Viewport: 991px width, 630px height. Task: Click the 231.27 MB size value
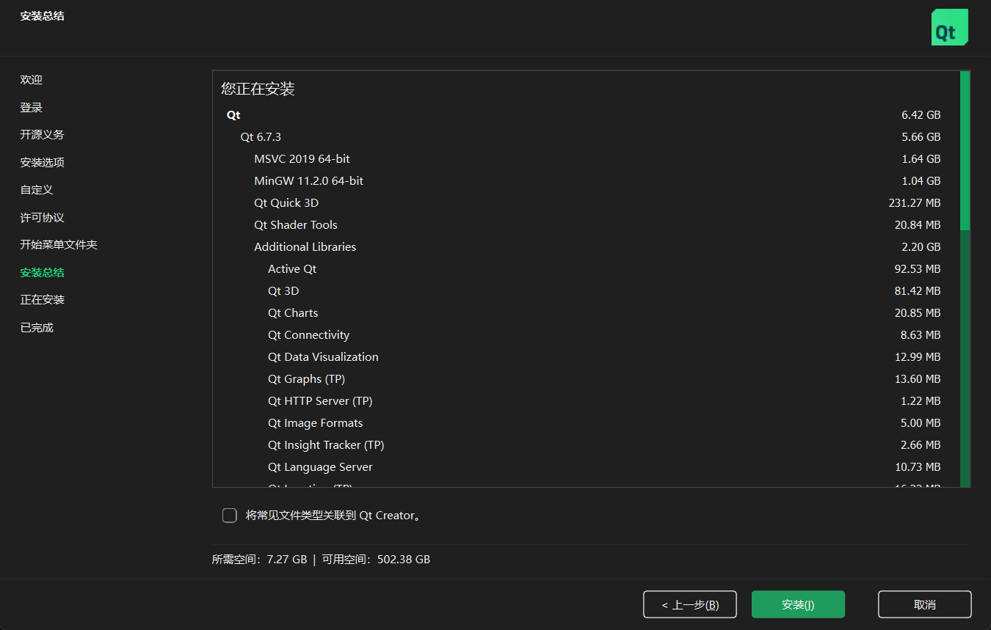coord(915,203)
